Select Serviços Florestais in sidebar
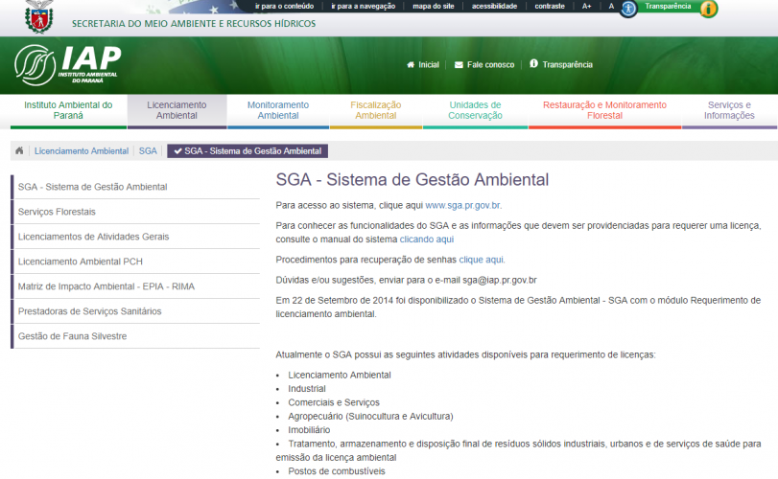The height and width of the screenshot is (479, 778). point(57,212)
